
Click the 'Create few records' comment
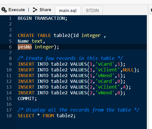coord(70,58)
